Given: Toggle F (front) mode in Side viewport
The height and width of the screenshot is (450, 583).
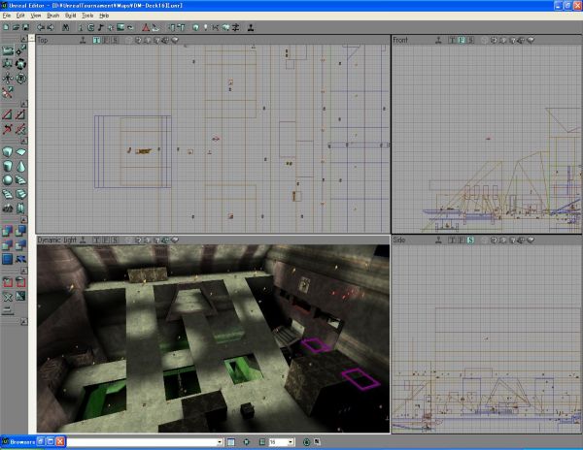Looking at the screenshot, I should [x=462, y=240].
